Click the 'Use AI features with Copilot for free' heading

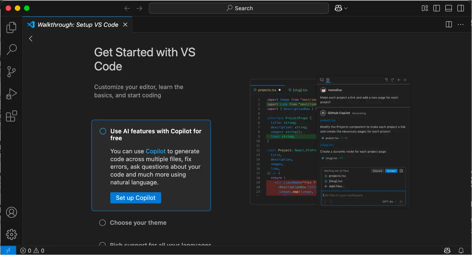click(x=156, y=135)
